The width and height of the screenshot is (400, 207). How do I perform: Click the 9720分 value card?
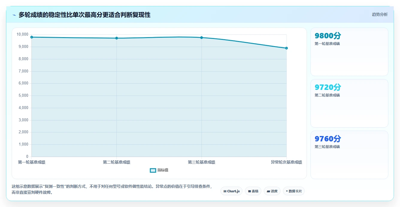click(x=349, y=103)
